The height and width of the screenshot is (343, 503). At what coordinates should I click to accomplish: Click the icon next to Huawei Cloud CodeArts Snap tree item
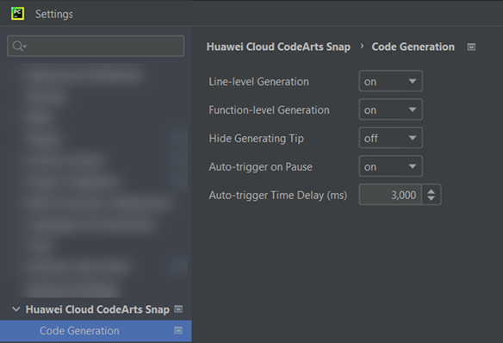[x=178, y=309]
